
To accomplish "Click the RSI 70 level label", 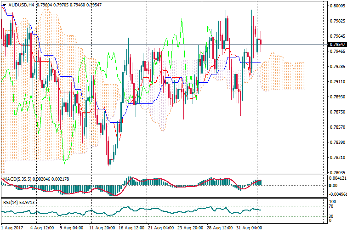I will point(330,207).
